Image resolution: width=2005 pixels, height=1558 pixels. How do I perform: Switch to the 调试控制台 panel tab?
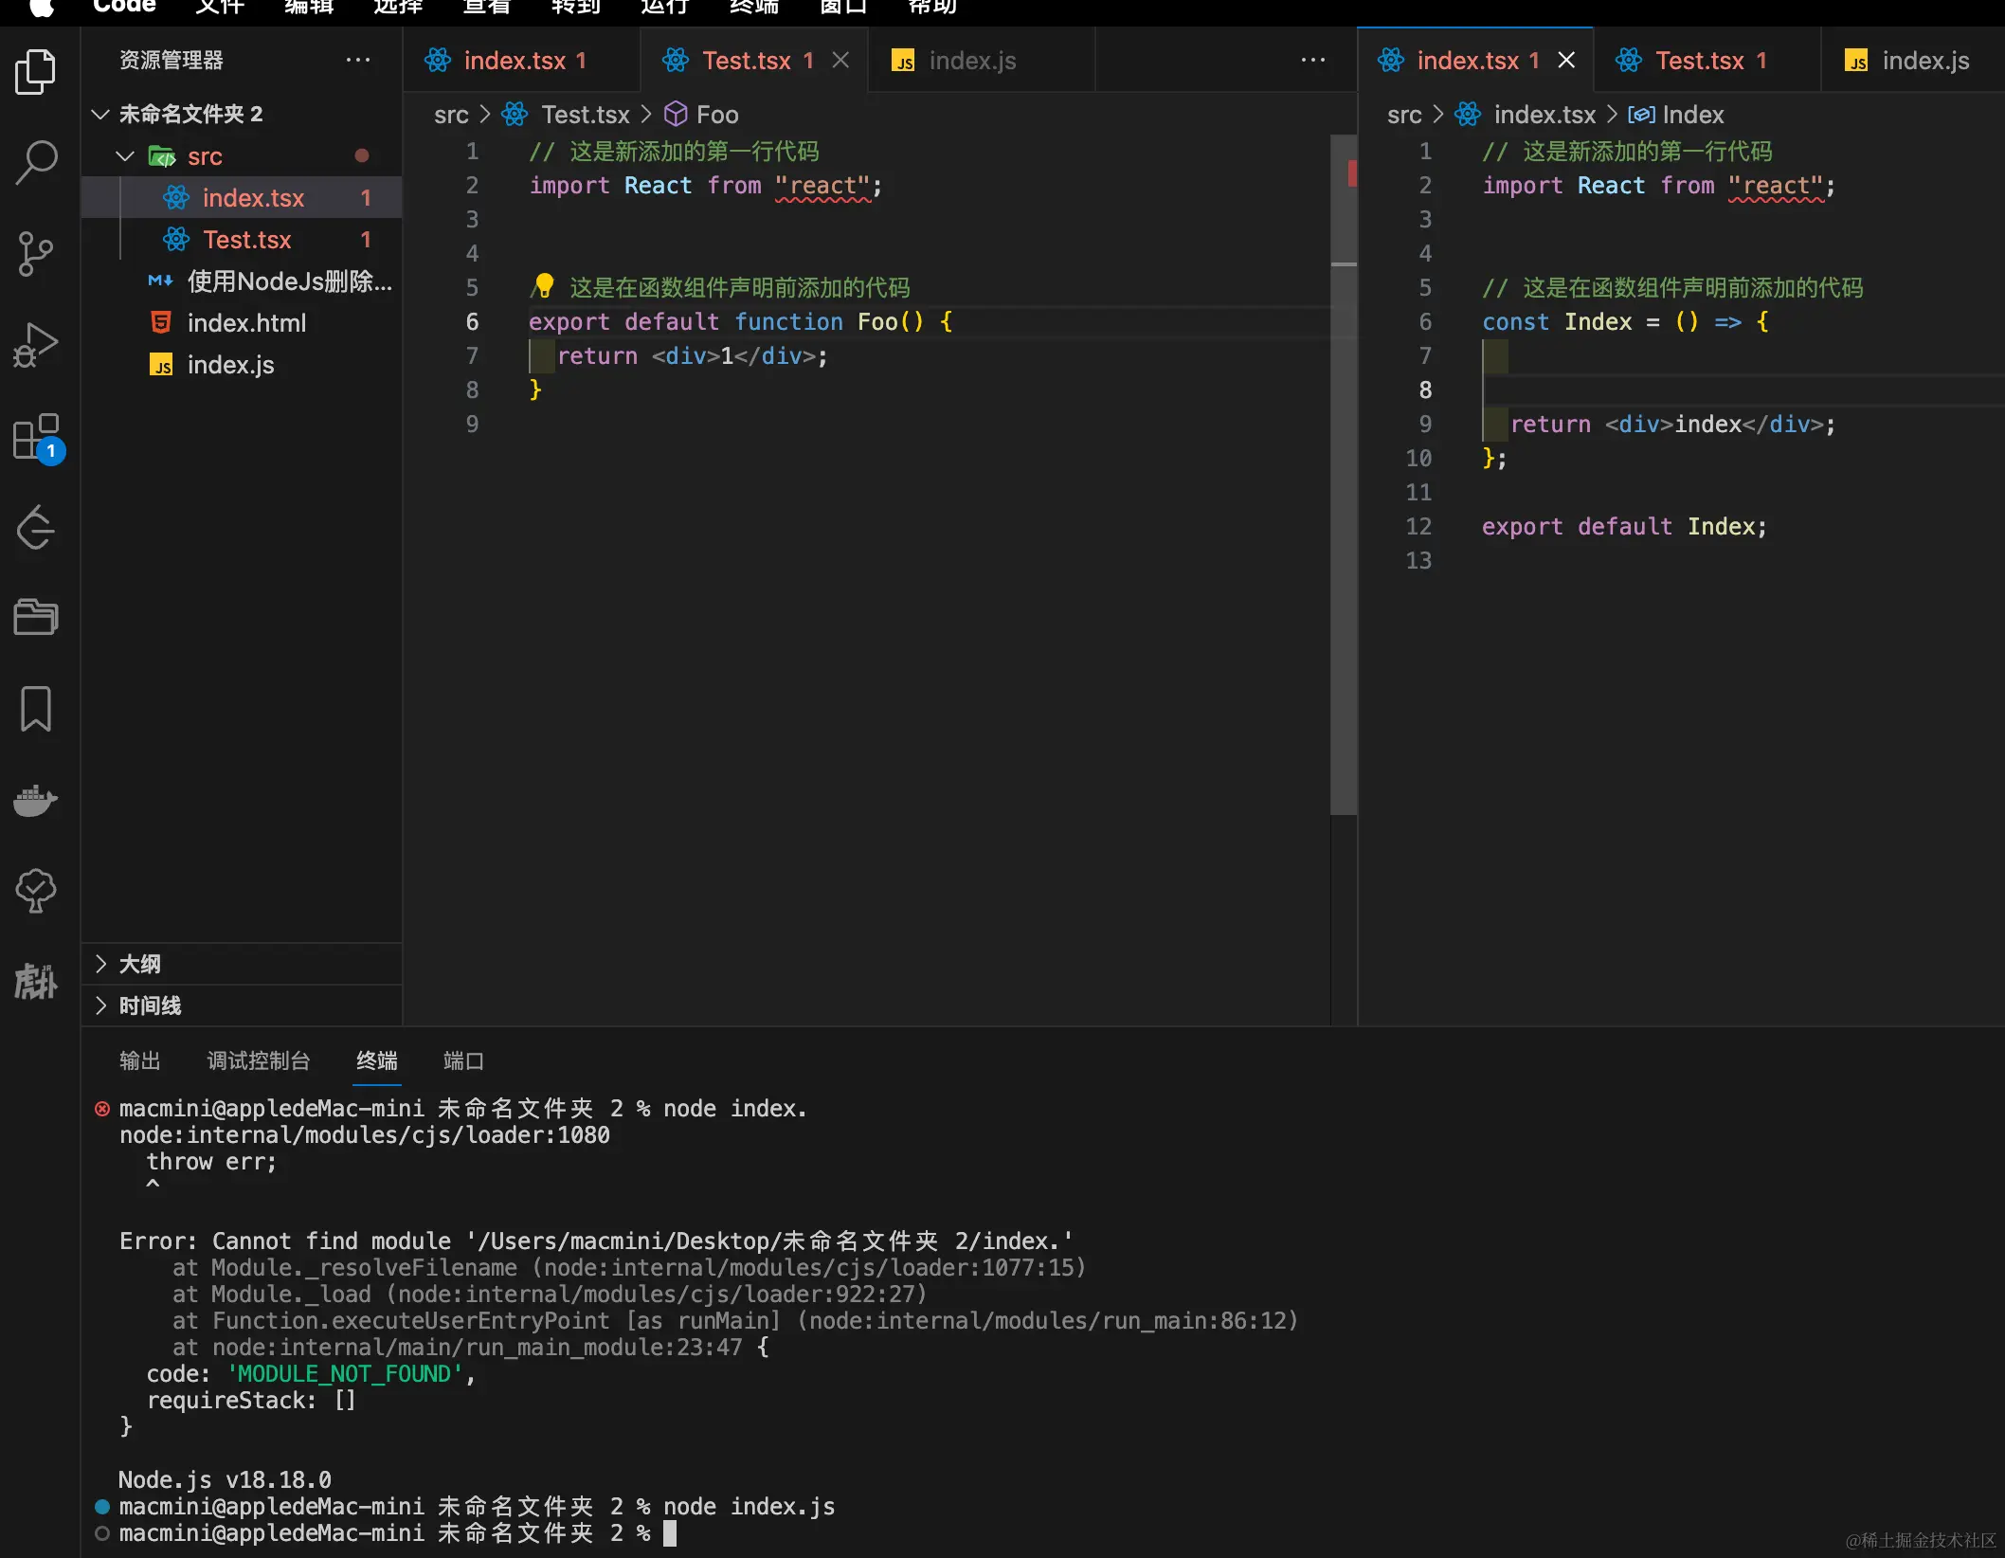(x=259, y=1060)
